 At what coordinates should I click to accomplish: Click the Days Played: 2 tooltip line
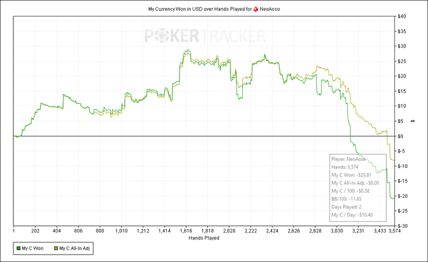[347, 207]
